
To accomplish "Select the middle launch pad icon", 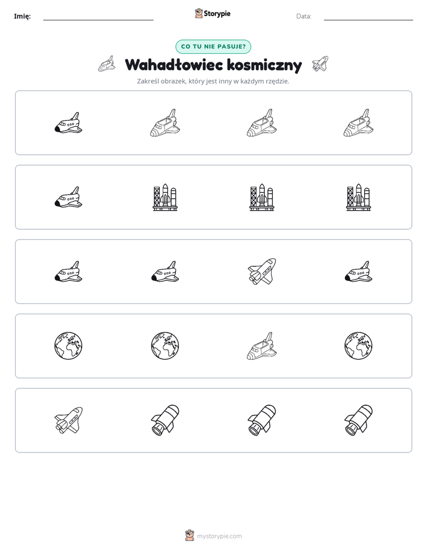I will coord(262,197).
